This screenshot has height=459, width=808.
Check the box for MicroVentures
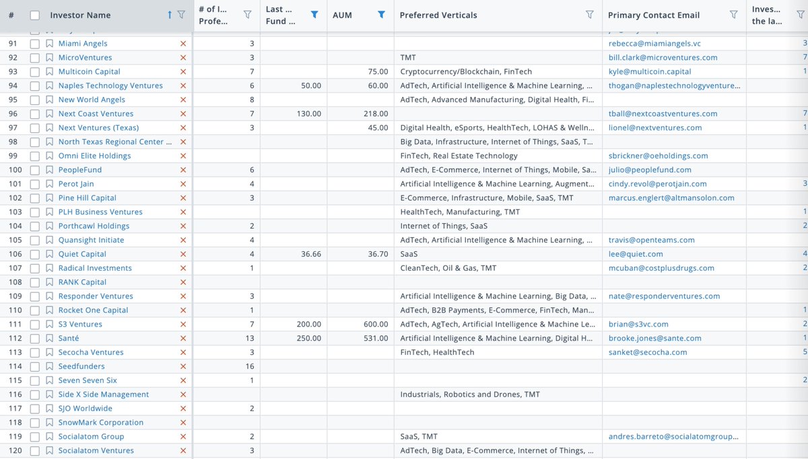(x=35, y=58)
